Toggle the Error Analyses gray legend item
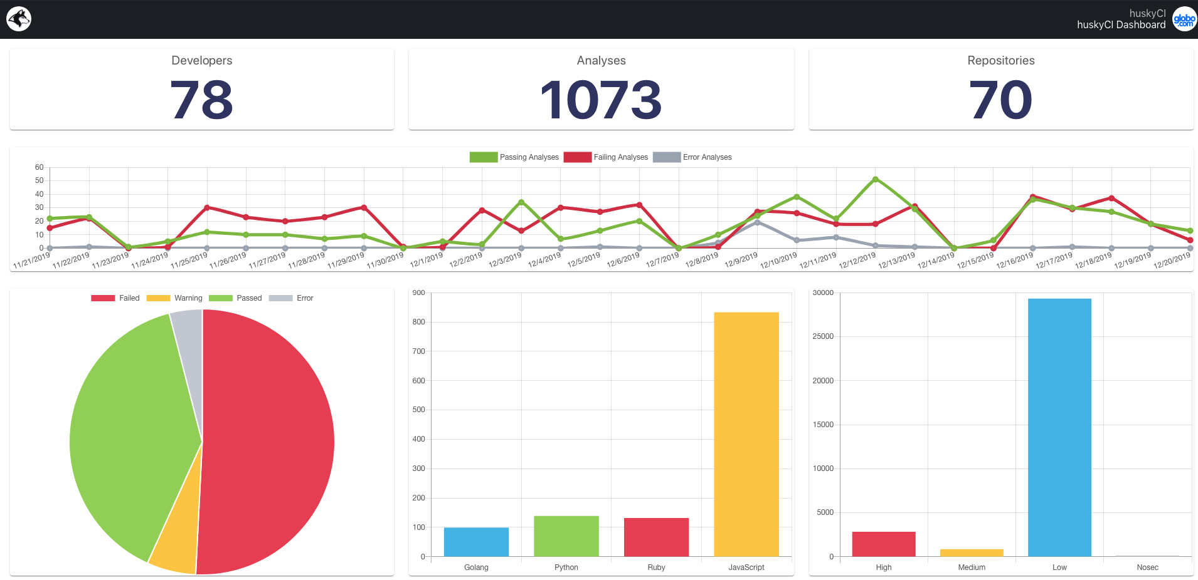The height and width of the screenshot is (580, 1198). pos(692,157)
